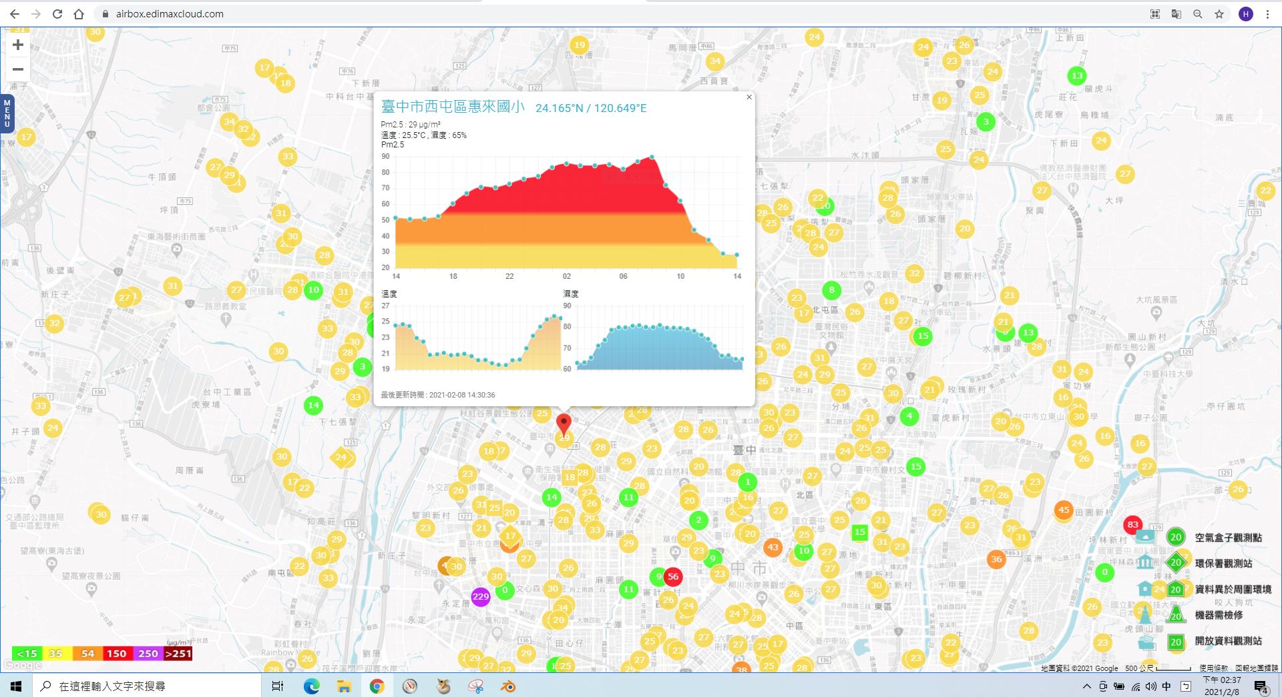Click the Pm2.5 : 29 μg/m³ reading

(410, 125)
